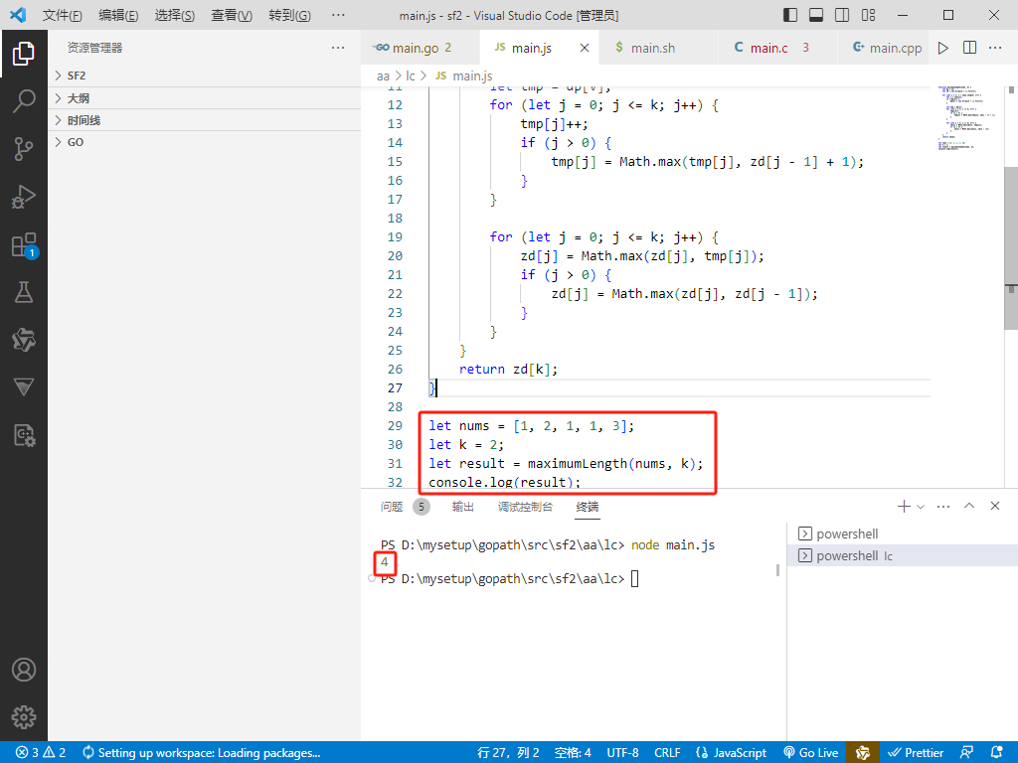This screenshot has width=1018, height=763.
Task: Close the main.js editor tab
Action: (x=585, y=48)
